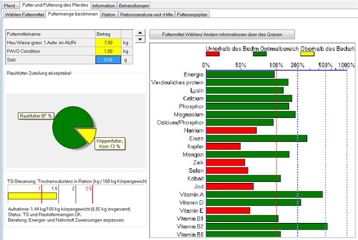Edit the Salz amount 0,00 field
358x240 pixels.
point(108,60)
